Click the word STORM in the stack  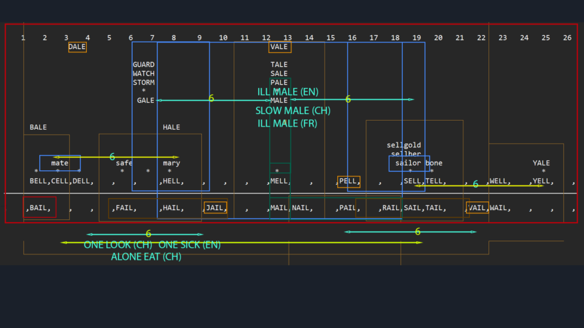[144, 83]
